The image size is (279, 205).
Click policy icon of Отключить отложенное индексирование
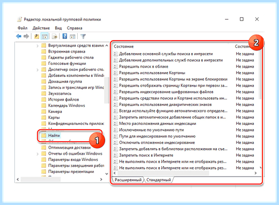(116, 143)
